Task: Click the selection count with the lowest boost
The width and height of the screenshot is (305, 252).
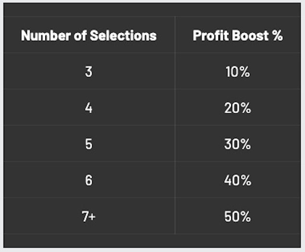Action: coord(89,72)
